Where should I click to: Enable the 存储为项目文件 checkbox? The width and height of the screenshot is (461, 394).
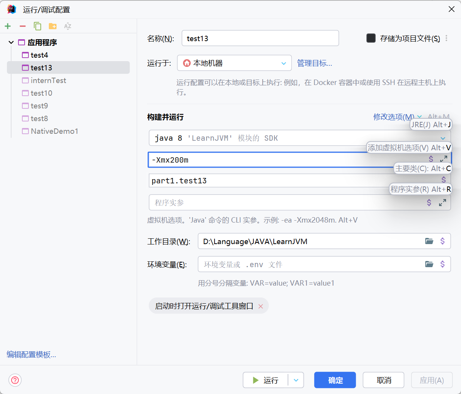point(371,38)
